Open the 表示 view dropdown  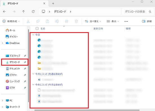point(113,21)
